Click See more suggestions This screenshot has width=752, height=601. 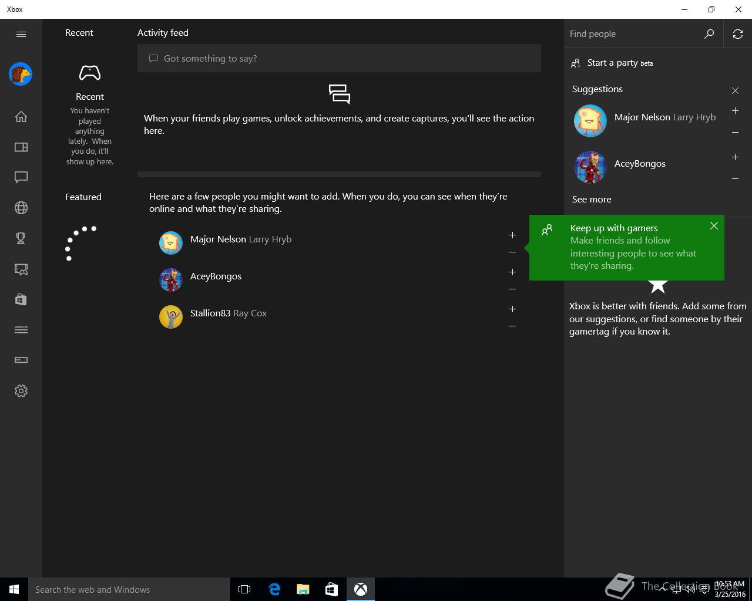click(x=592, y=199)
